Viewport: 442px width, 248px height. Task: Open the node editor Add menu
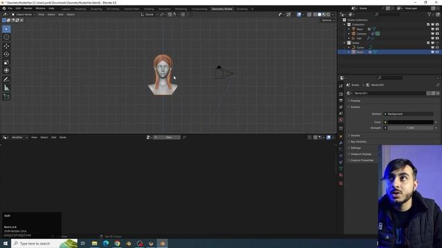(54, 137)
